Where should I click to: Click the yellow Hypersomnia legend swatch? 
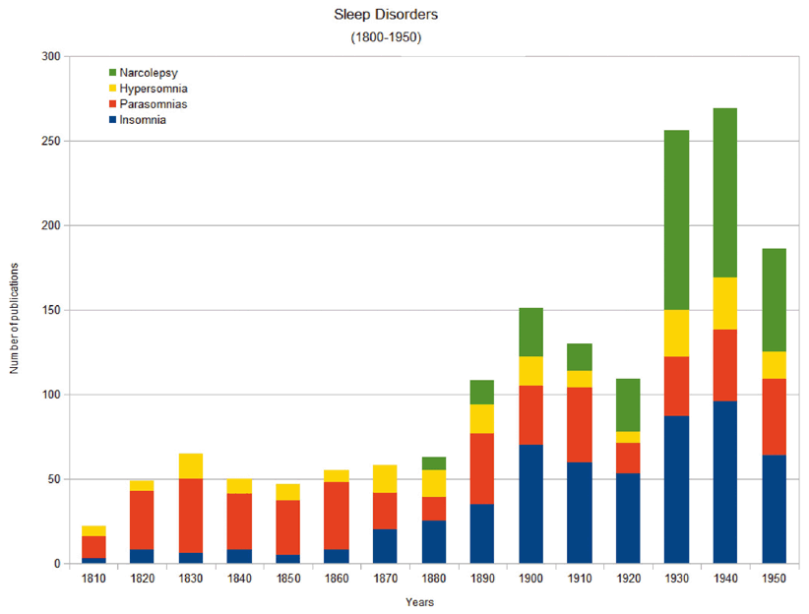(x=112, y=89)
